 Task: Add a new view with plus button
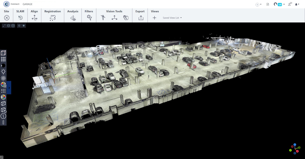154,18
